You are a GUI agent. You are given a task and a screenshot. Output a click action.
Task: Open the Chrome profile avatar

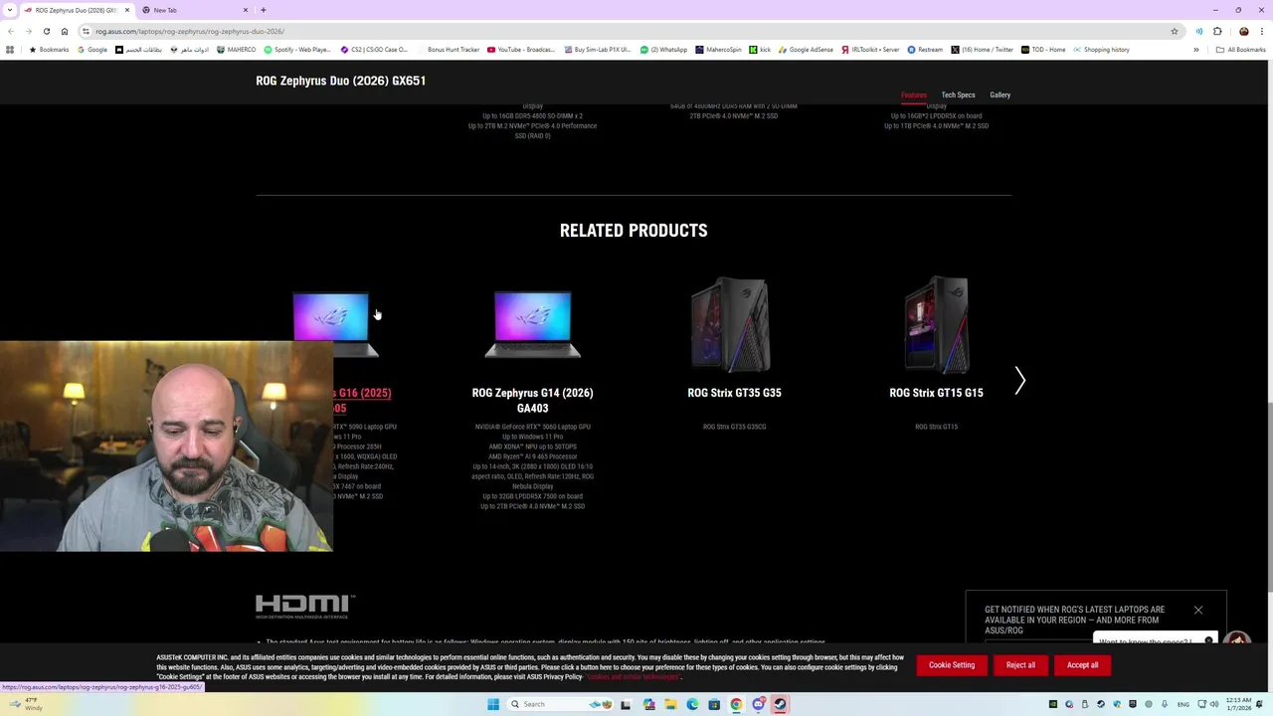pos(1243,31)
